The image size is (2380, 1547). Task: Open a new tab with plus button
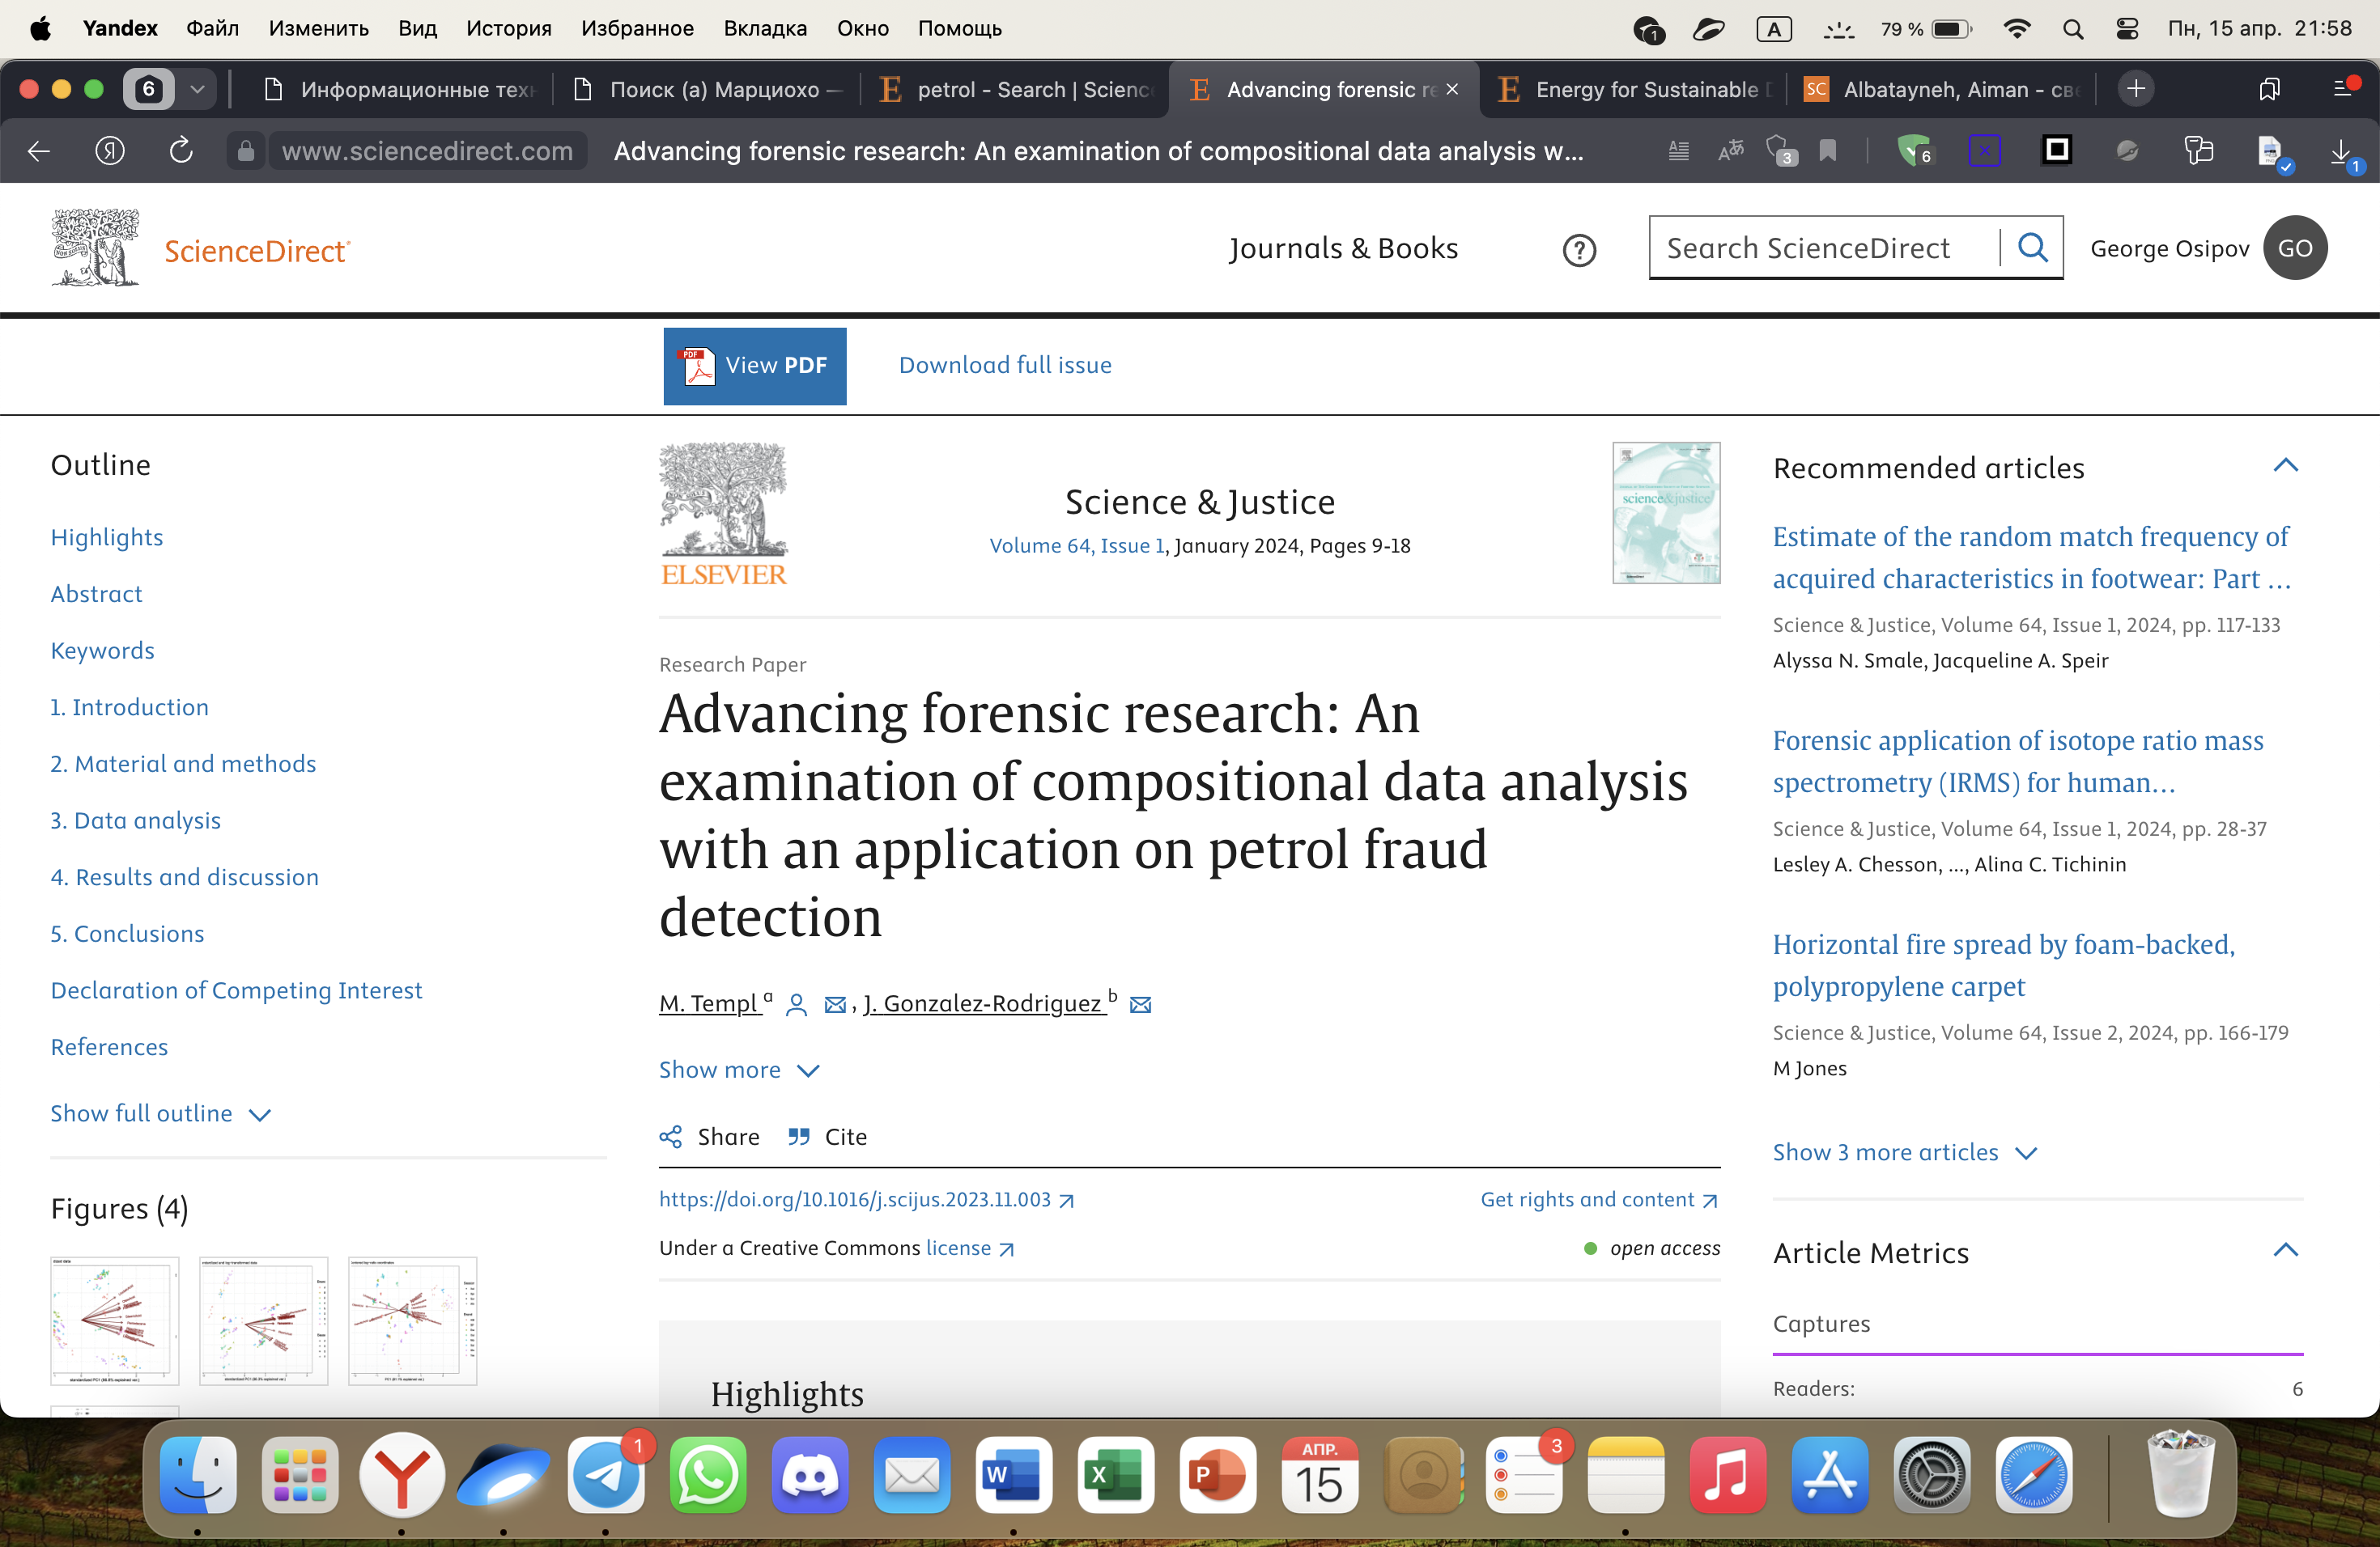[2136, 89]
